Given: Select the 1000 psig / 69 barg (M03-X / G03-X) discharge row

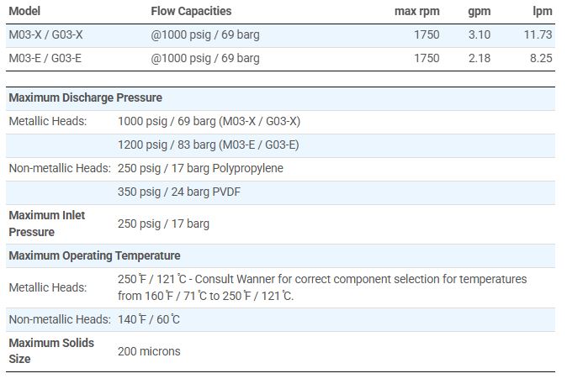Looking at the screenshot, I should [x=209, y=121].
